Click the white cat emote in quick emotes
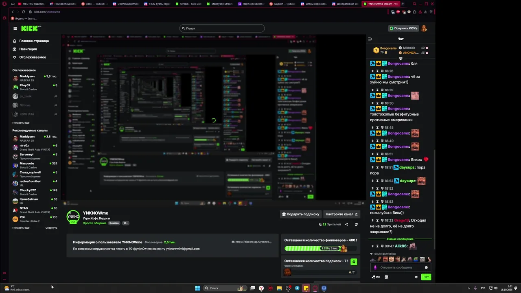The height and width of the screenshot is (293, 521). tap(422, 259)
